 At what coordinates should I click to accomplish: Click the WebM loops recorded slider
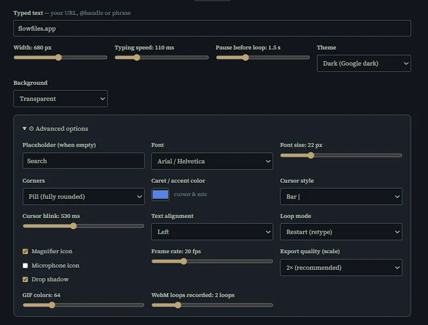(x=212, y=305)
